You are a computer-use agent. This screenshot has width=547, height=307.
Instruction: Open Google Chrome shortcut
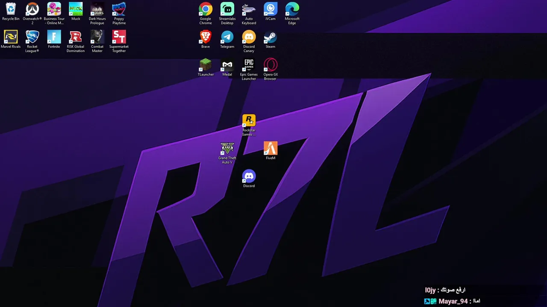pyautogui.click(x=206, y=13)
